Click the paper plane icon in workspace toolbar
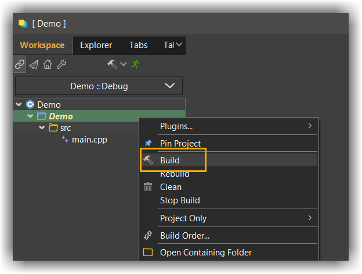 point(34,64)
